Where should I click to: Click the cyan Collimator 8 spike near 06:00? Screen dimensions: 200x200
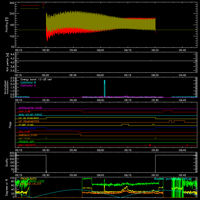pos(104,88)
